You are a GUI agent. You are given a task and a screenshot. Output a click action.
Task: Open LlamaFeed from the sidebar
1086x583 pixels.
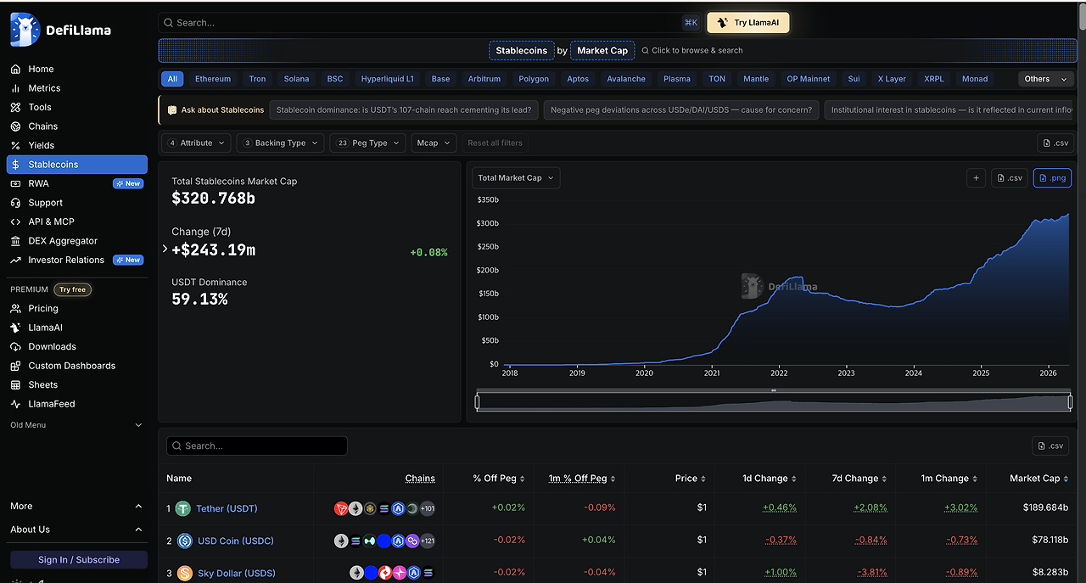click(x=52, y=404)
